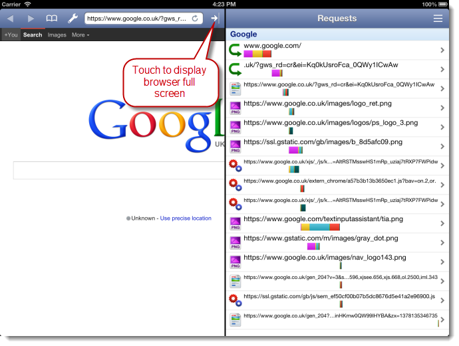Click PNG icon for tia.png
The image size is (459, 346).
pos(235,223)
